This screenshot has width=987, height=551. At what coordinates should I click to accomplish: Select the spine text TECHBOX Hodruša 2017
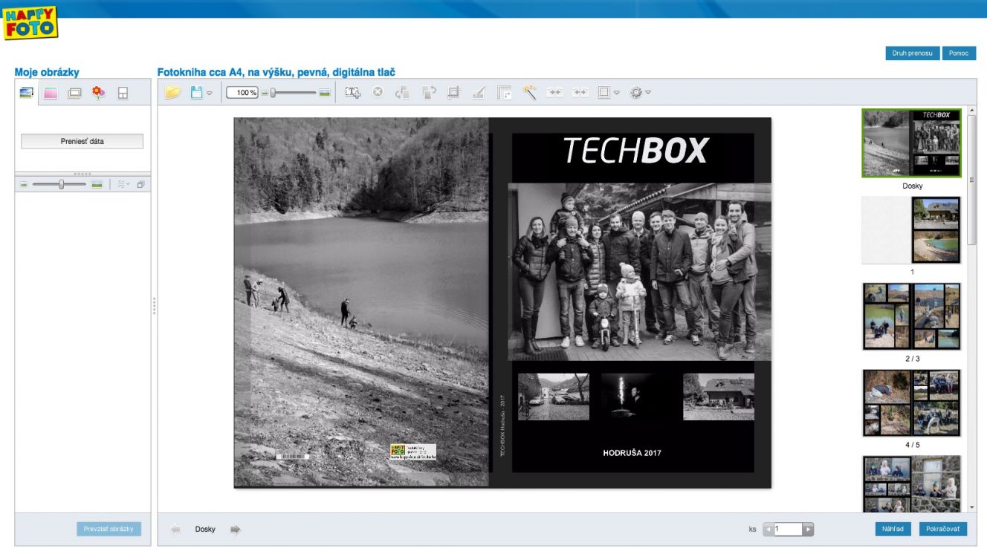tap(502, 426)
